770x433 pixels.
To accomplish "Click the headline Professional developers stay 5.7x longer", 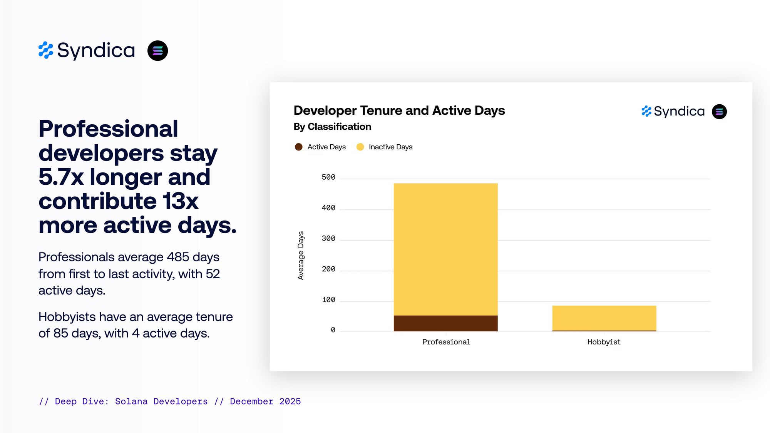I will pyautogui.click(x=137, y=177).
